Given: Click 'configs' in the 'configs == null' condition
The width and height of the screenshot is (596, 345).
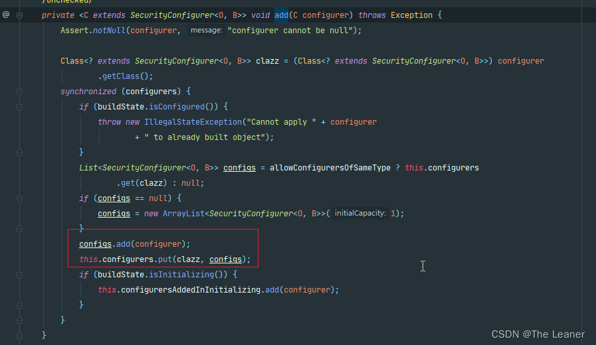Looking at the screenshot, I should coord(114,198).
